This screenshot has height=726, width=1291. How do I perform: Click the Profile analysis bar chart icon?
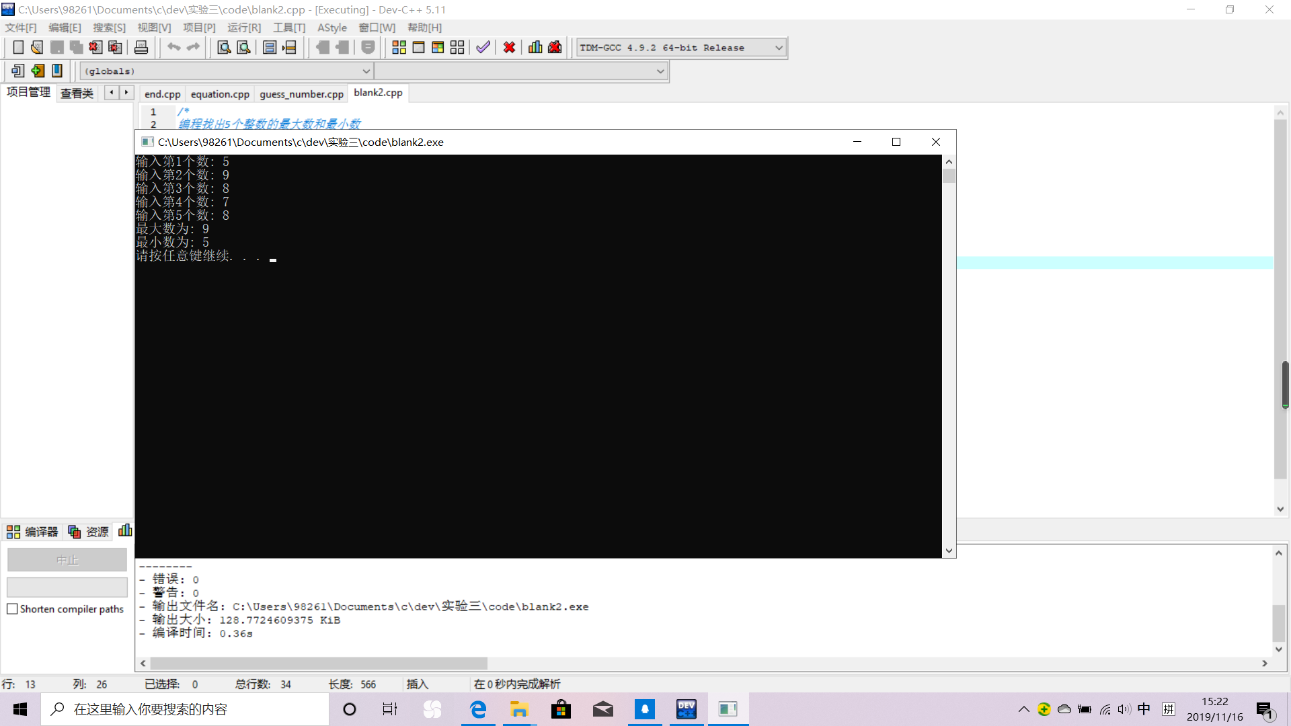pos(535,48)
